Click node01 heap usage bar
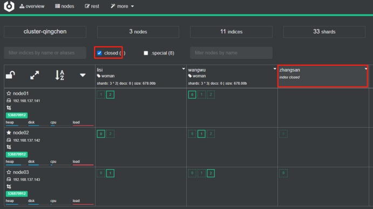Viewport: 373px width, 209px height. click(x=16, y=126)
